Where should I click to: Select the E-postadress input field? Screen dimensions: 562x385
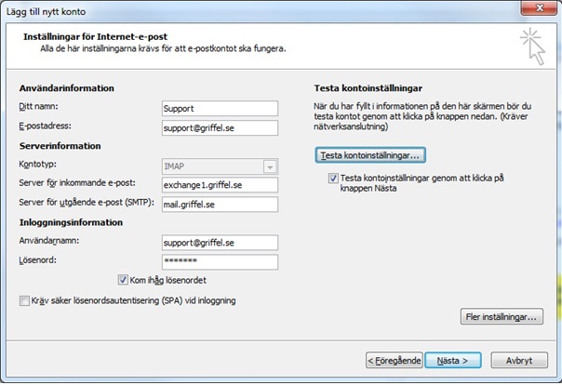[220, 127]
